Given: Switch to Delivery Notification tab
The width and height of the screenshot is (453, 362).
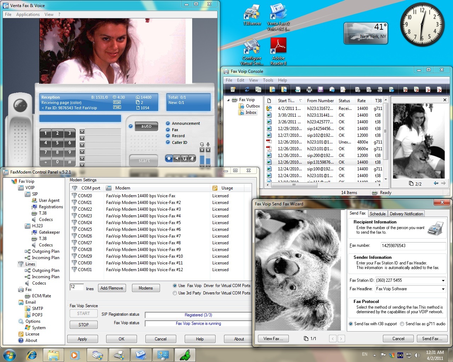Looking at the screenshot, I should click(406, 214).
